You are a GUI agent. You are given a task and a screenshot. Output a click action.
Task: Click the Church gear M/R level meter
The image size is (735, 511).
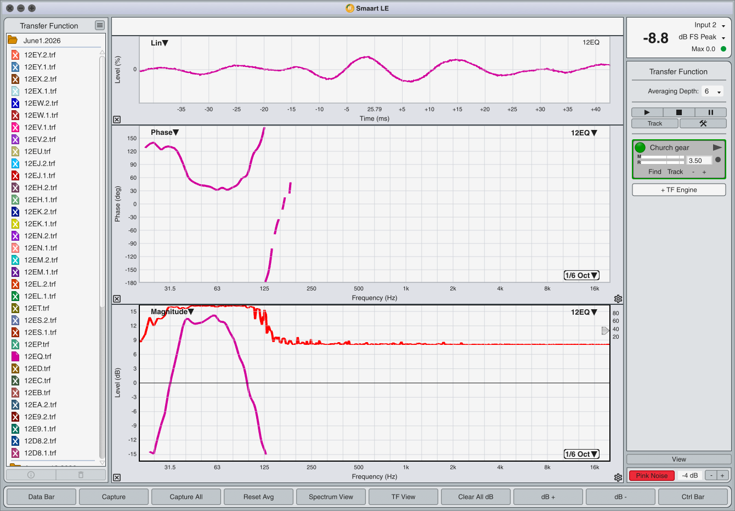pyautogui.click(x=660, y=160)
